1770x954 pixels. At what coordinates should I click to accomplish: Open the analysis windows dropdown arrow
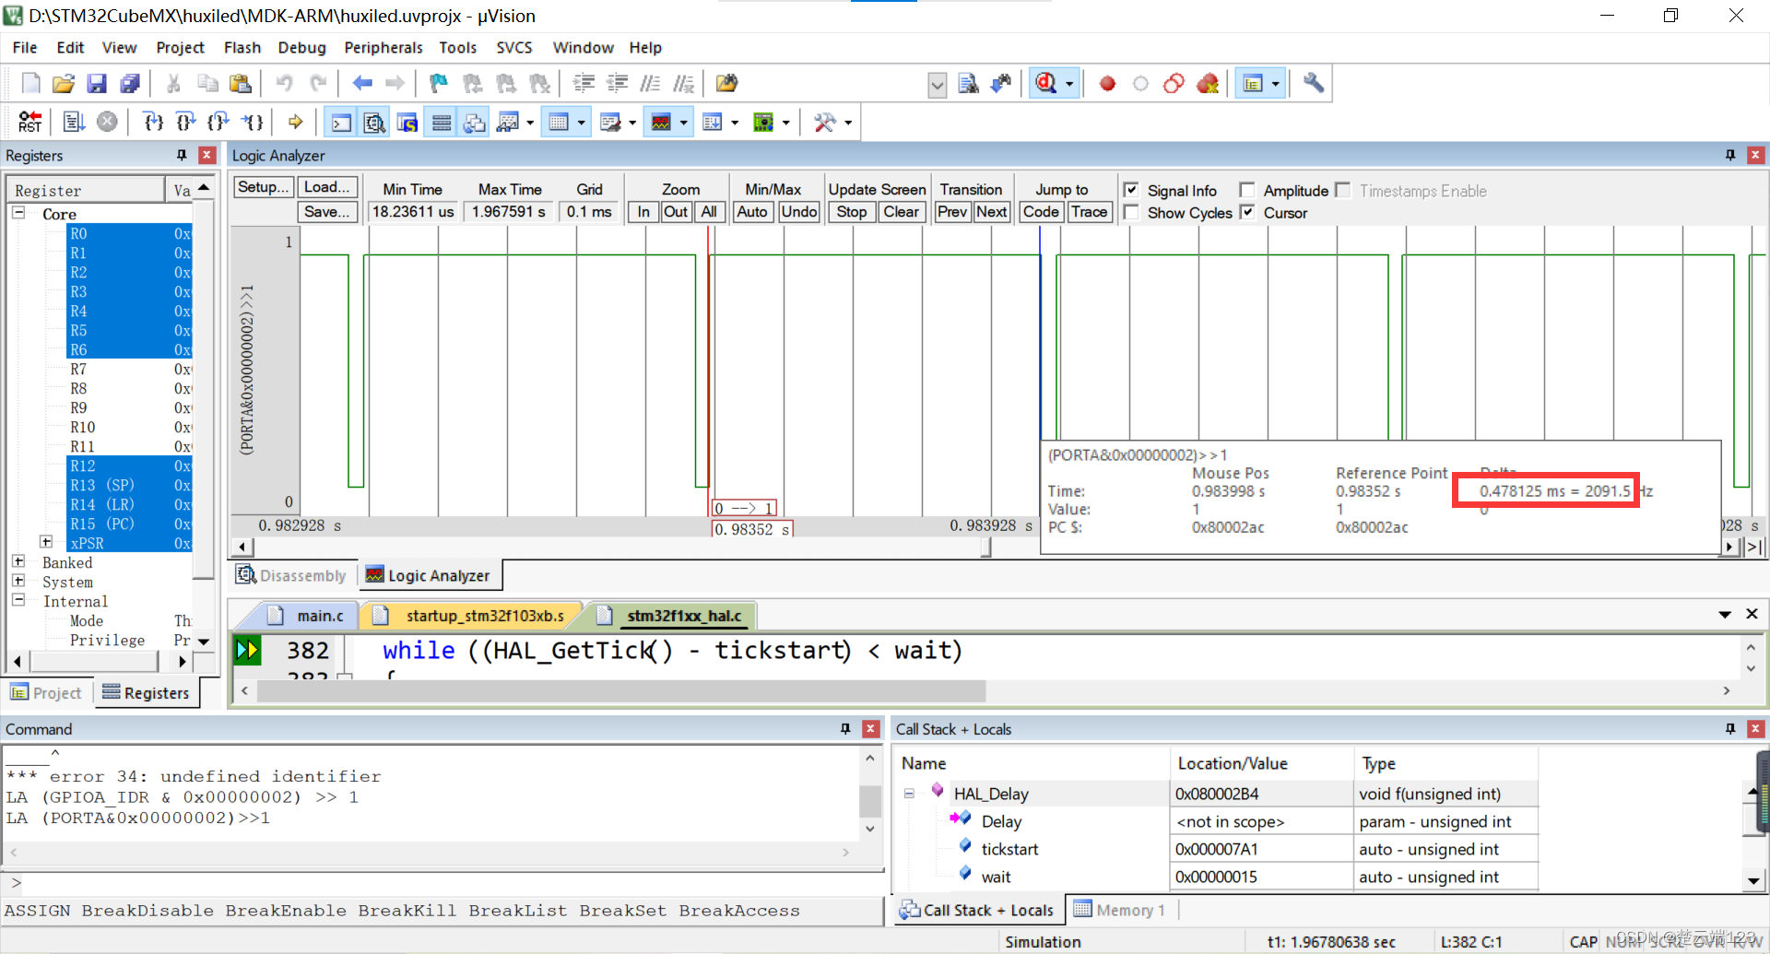point(683,122)
